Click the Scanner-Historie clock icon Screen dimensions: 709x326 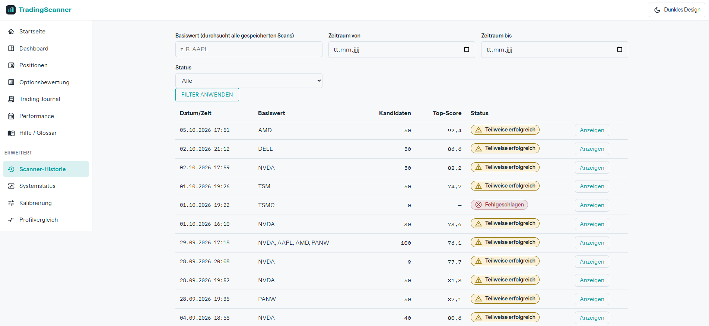[11, 169]
